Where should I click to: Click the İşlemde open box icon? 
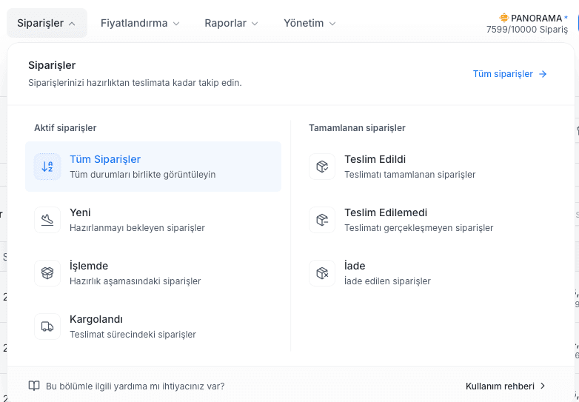pyautogui.click(x=47, y=273)
